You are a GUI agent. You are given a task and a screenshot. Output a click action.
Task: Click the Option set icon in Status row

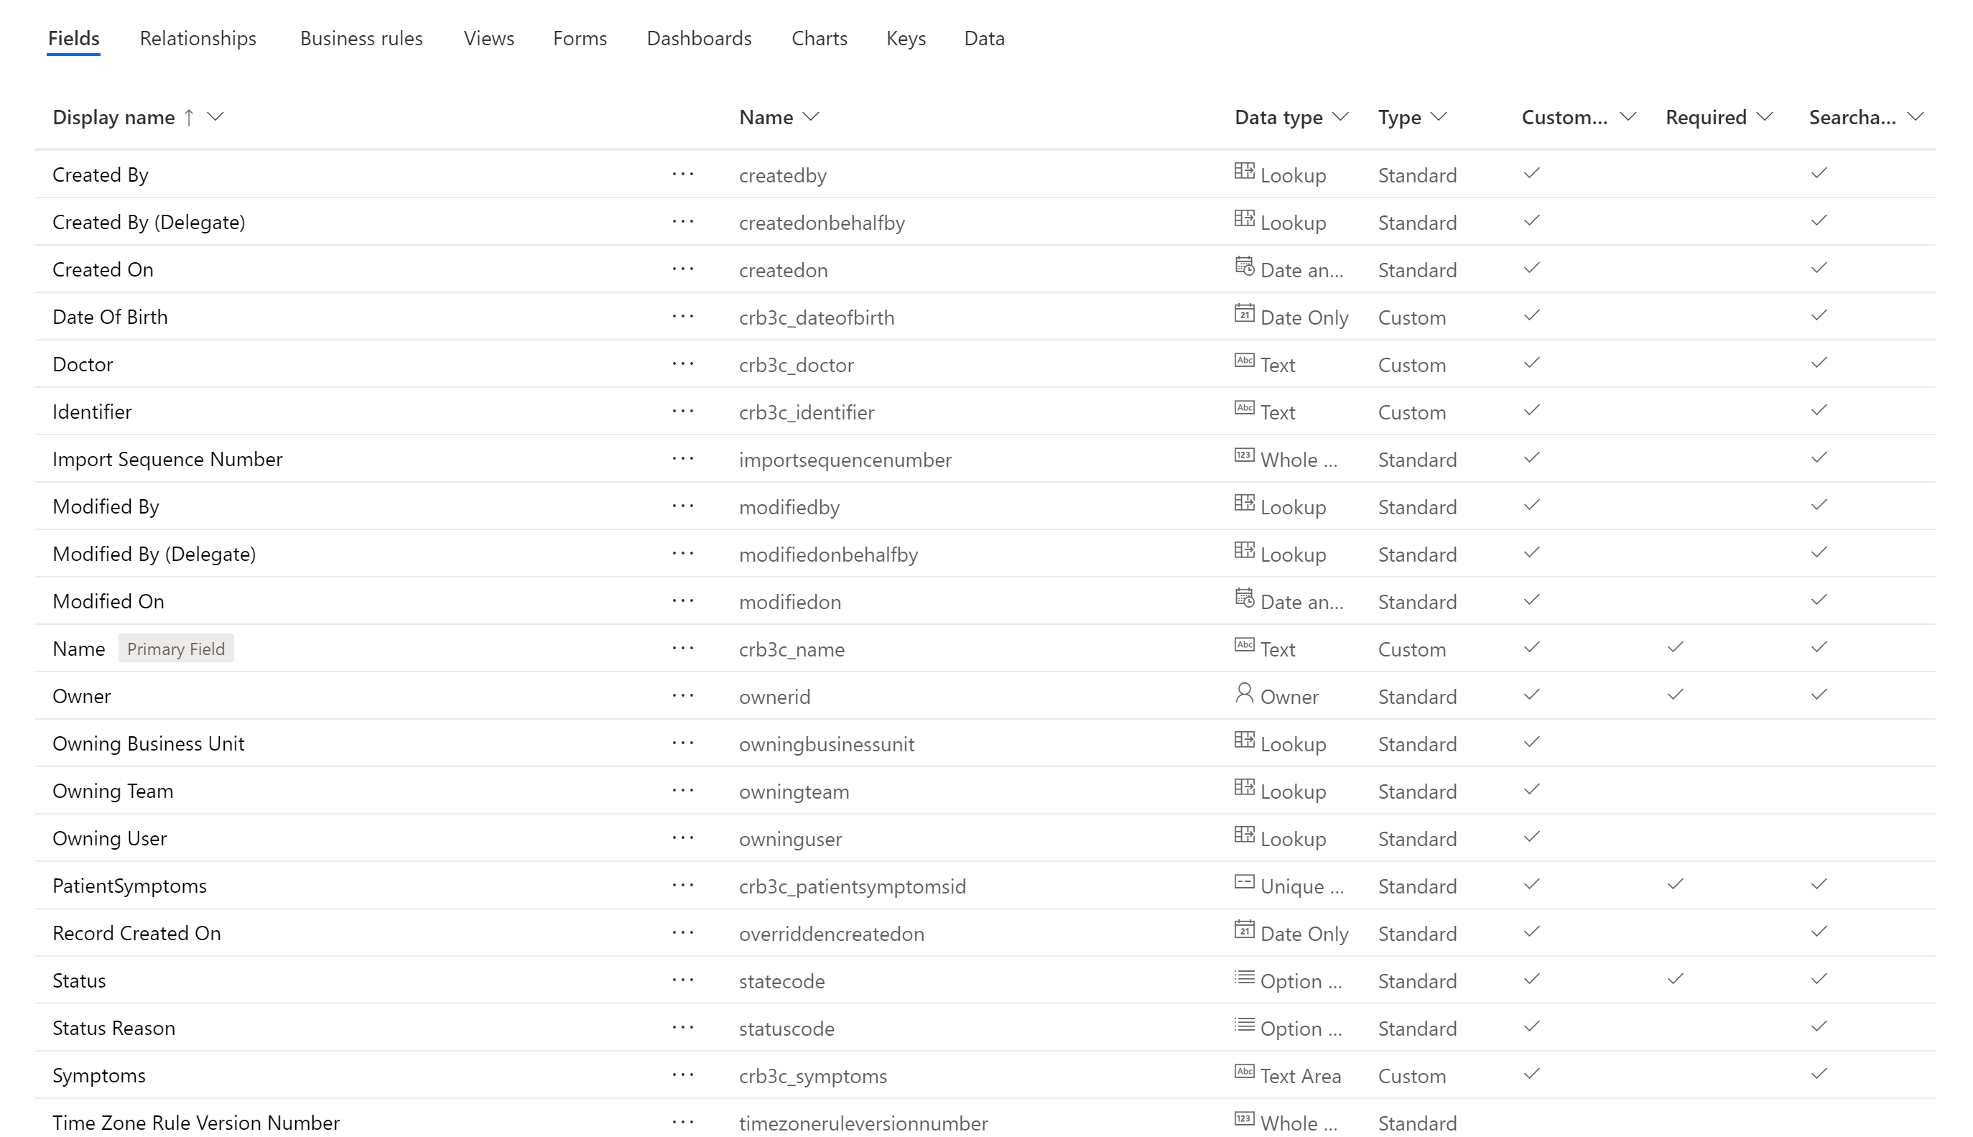tap(1244, 978)
